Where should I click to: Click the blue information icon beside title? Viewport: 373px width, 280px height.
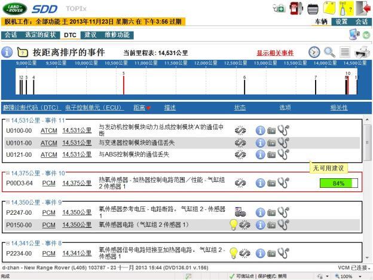tap(7, 52)
